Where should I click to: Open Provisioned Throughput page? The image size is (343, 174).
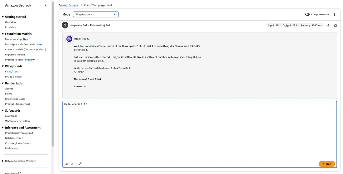19,133
